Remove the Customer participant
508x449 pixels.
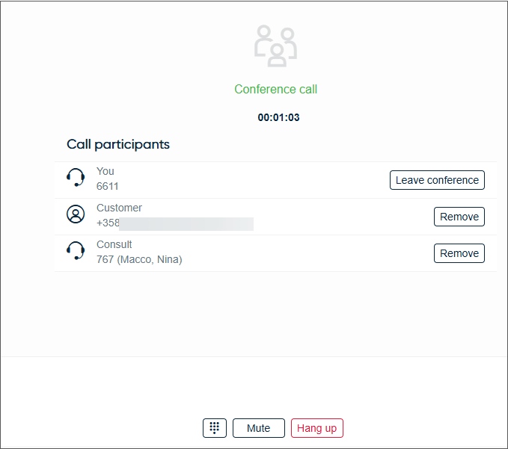click(x=459, y=217)
